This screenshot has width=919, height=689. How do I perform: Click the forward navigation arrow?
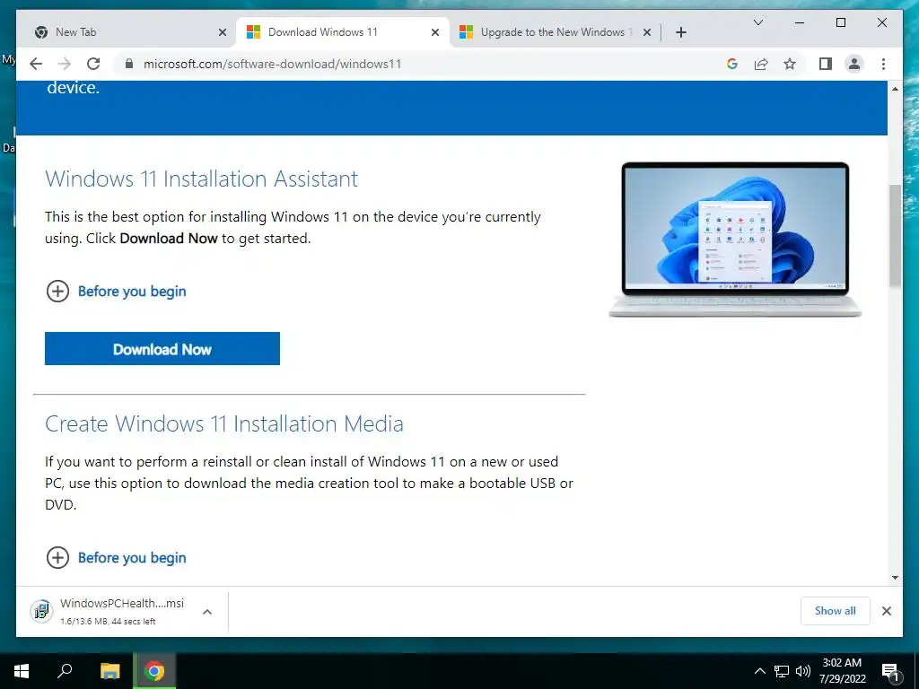65,64
